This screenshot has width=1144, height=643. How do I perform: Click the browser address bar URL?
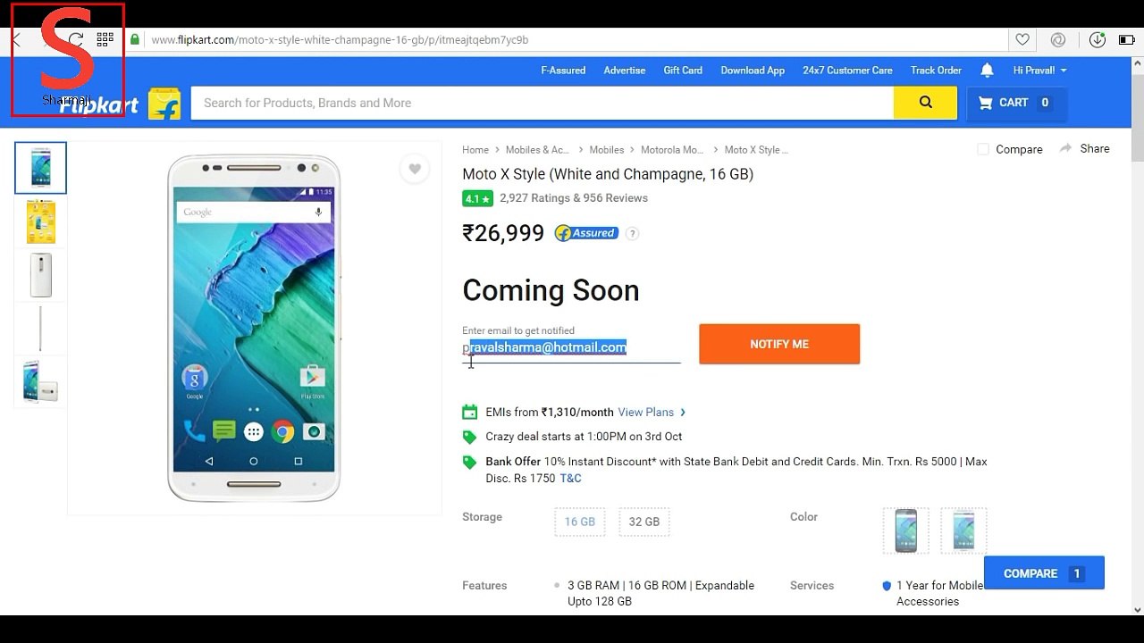340,39
